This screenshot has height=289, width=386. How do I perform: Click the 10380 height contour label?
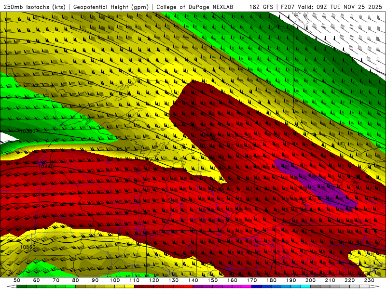coord(28,131)
